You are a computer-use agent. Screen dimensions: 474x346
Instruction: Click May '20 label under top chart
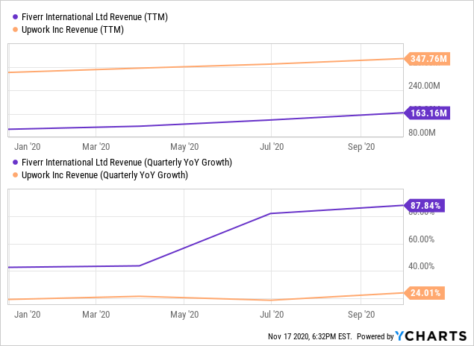click(x=184, y=147)
